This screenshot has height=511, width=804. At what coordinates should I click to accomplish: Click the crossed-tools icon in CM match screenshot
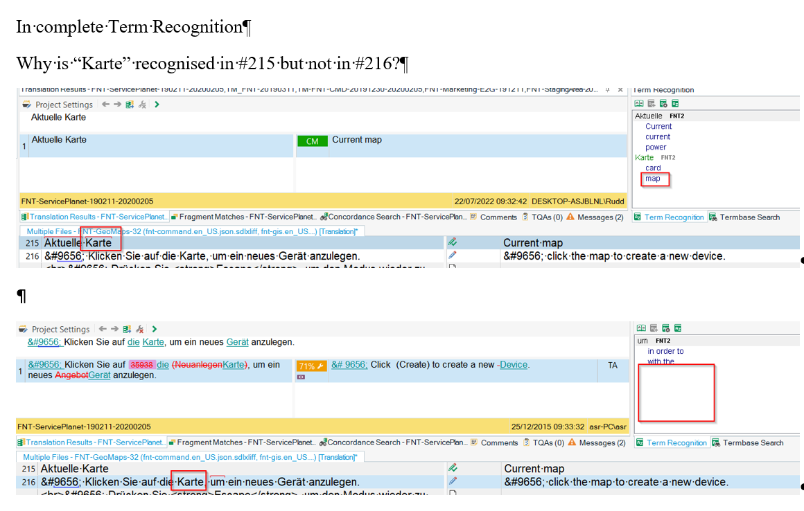[143, 105]
